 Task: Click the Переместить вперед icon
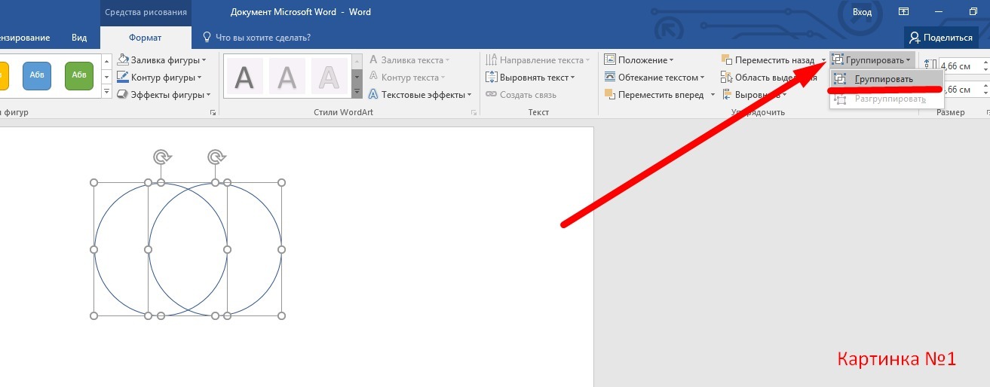click(610, 95)
